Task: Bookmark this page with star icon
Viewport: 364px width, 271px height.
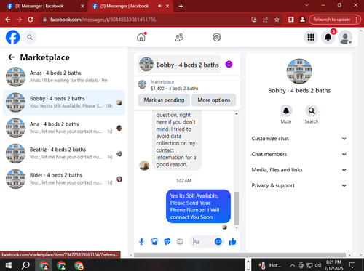Action: [277, 20]
